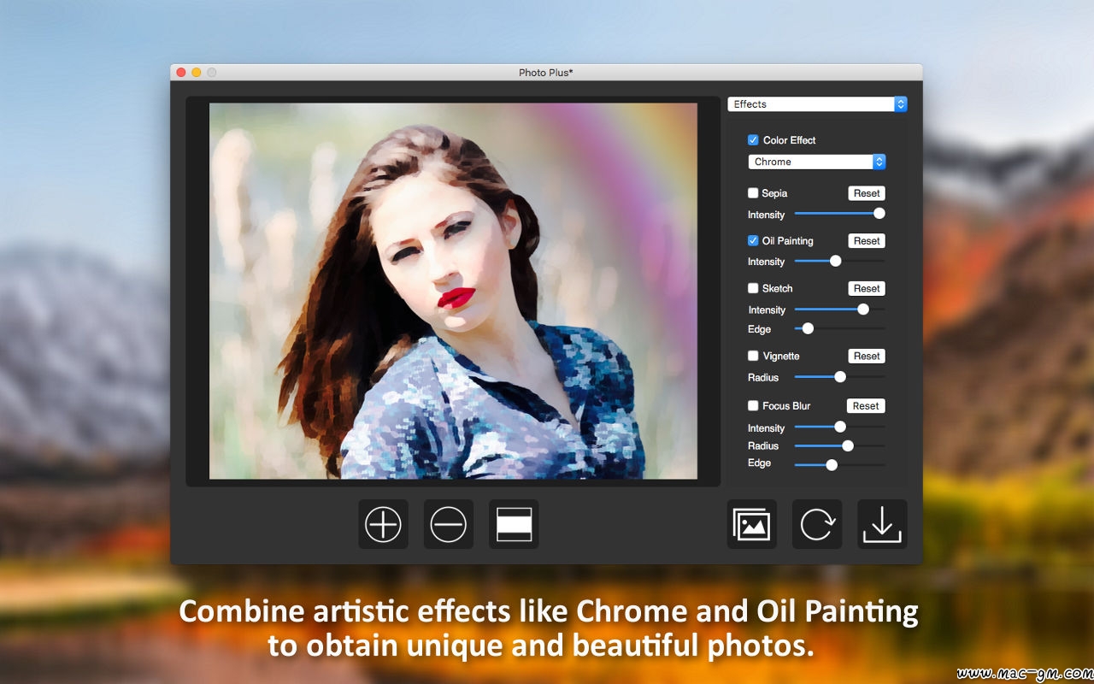The width and height of the screenshot is (1094, 684).
Task: Disable the Oil Painting checkbox
Action: pyautogui.click(x=753, y=241)
